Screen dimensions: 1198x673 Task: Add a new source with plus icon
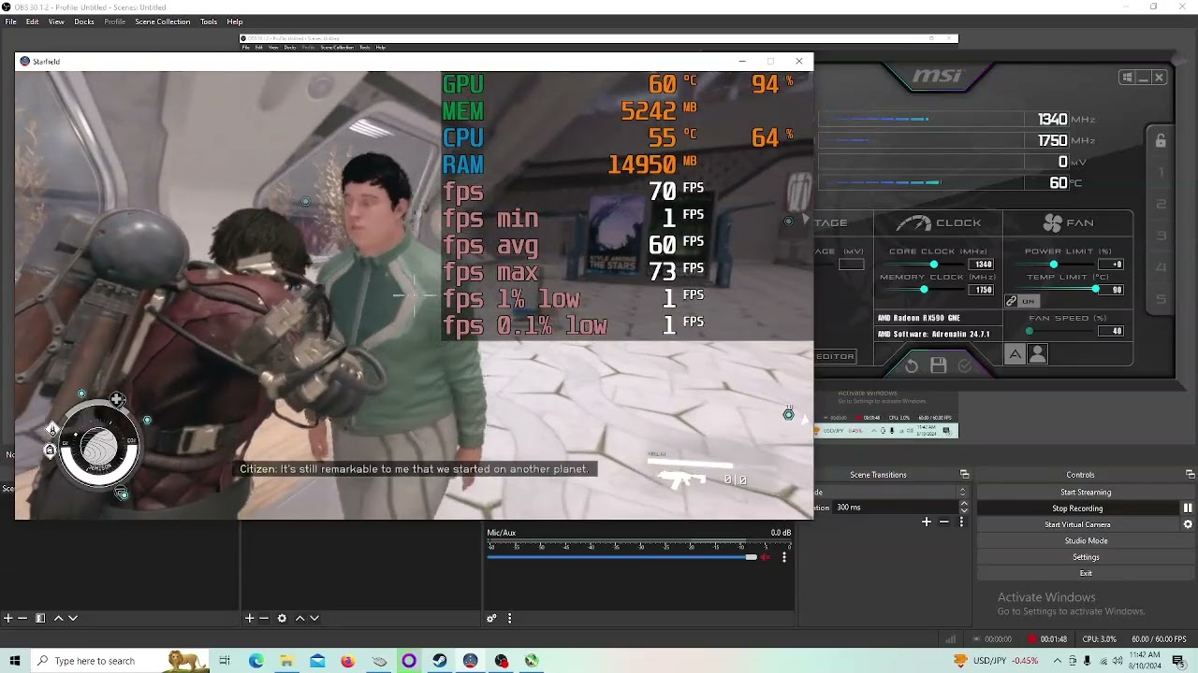(x=250, y=618)
